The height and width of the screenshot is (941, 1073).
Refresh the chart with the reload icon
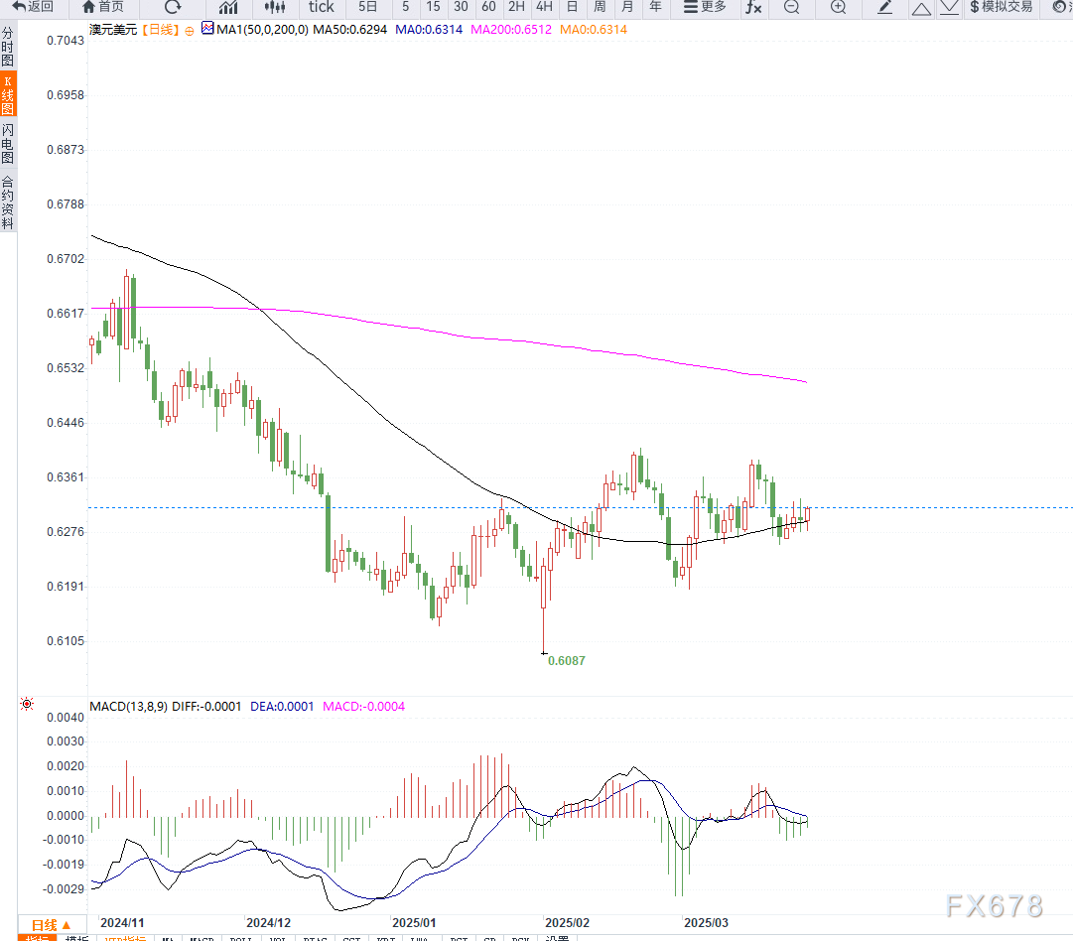(173, 7)
